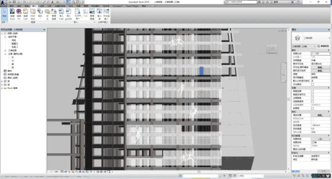Image resolution: width=332 pixels, height=179 pixels.
Task: Open the Fuzor Plugin ribbon tab
Action: (x=132, y=6)
